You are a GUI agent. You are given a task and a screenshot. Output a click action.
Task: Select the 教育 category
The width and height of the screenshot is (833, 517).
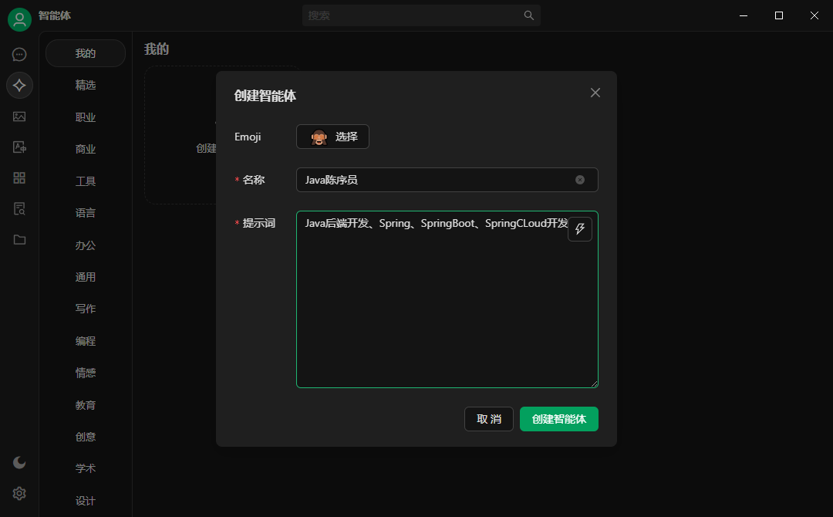tap(86, 405)
